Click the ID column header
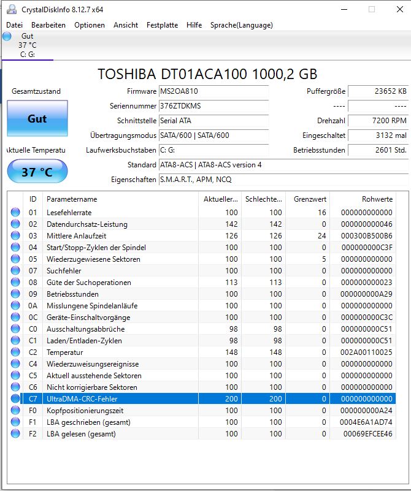This screenshot has height=491, width=411. (33, 199)
